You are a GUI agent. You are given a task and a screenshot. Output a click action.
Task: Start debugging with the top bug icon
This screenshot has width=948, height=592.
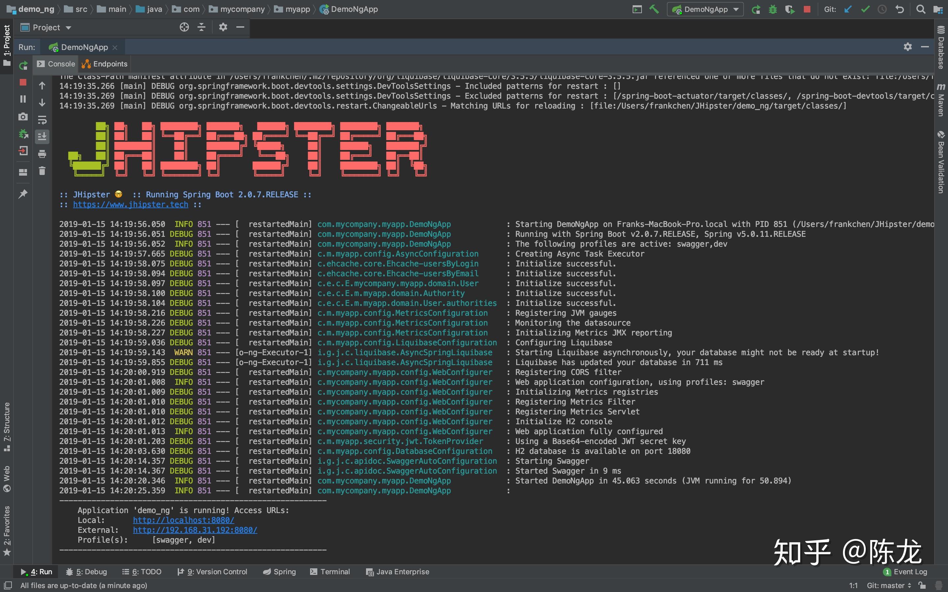(x=773, y=9)
